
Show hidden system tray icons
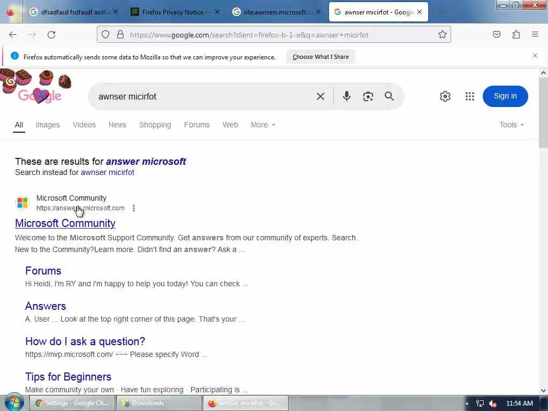click(467, 404)
